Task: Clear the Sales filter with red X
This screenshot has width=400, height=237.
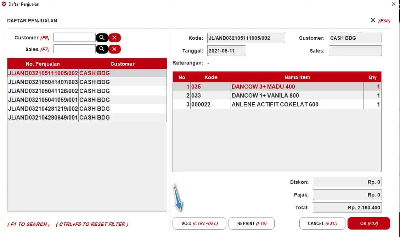Action: 114,49
